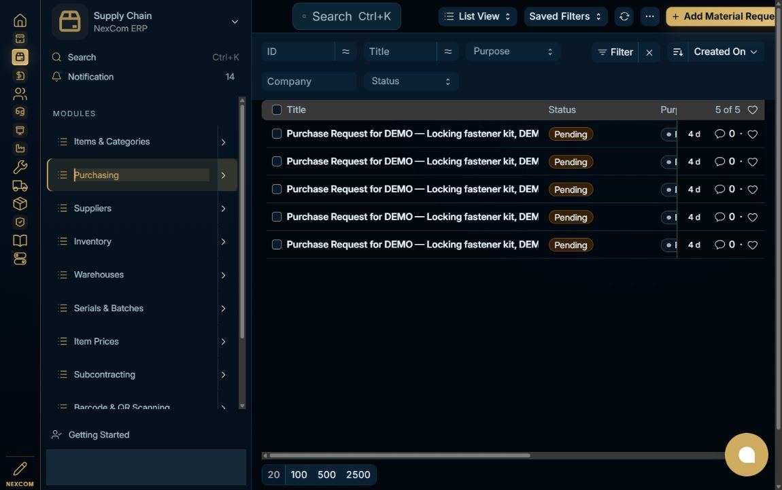Open the Status filter dropdown

[411, 82]
